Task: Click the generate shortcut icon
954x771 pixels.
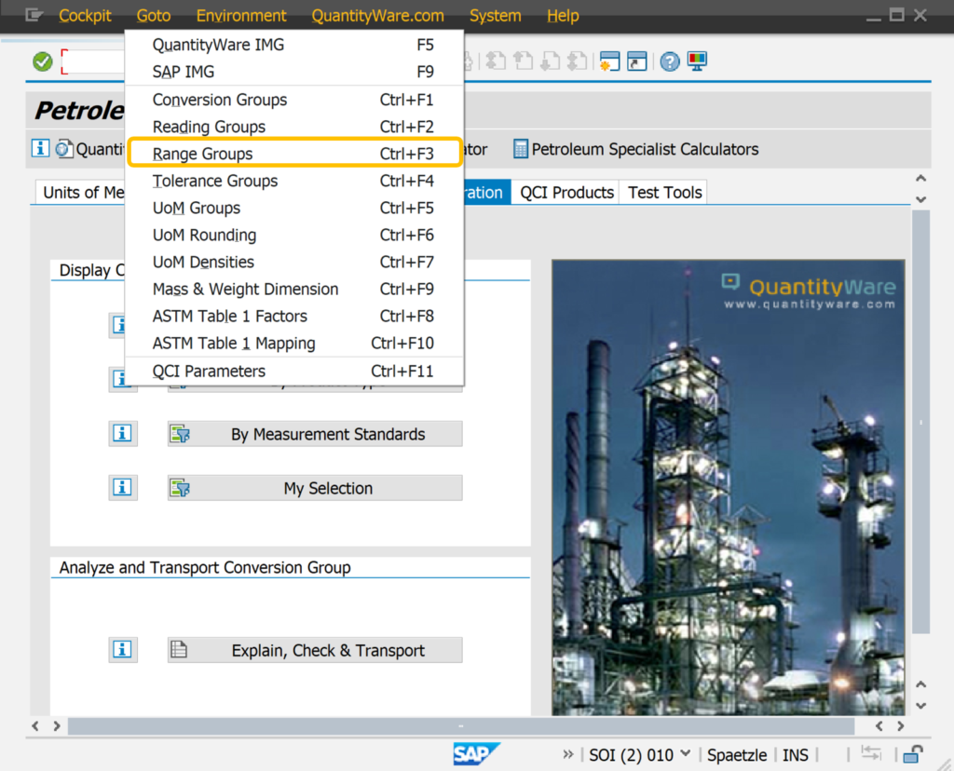Action: (637, 61)
